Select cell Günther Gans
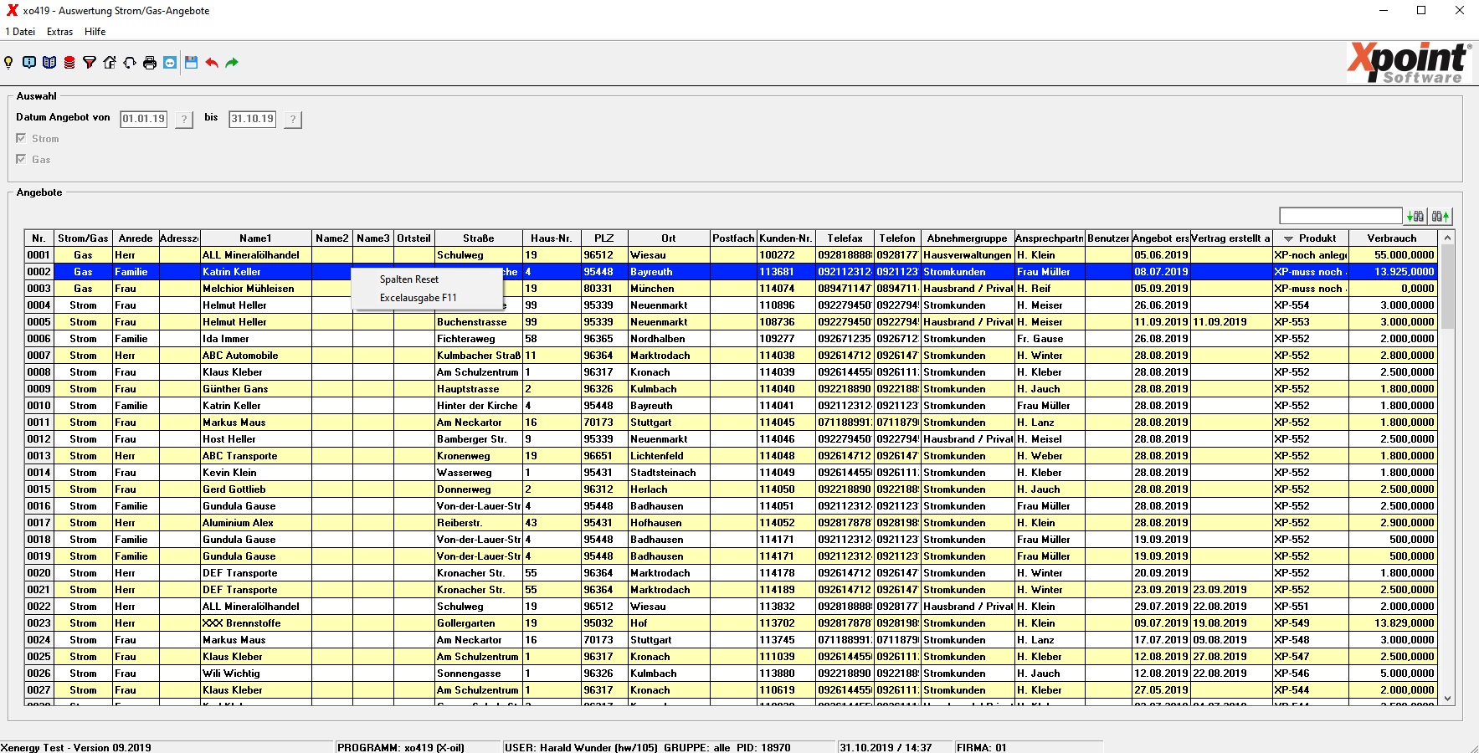 coord(255,389)
